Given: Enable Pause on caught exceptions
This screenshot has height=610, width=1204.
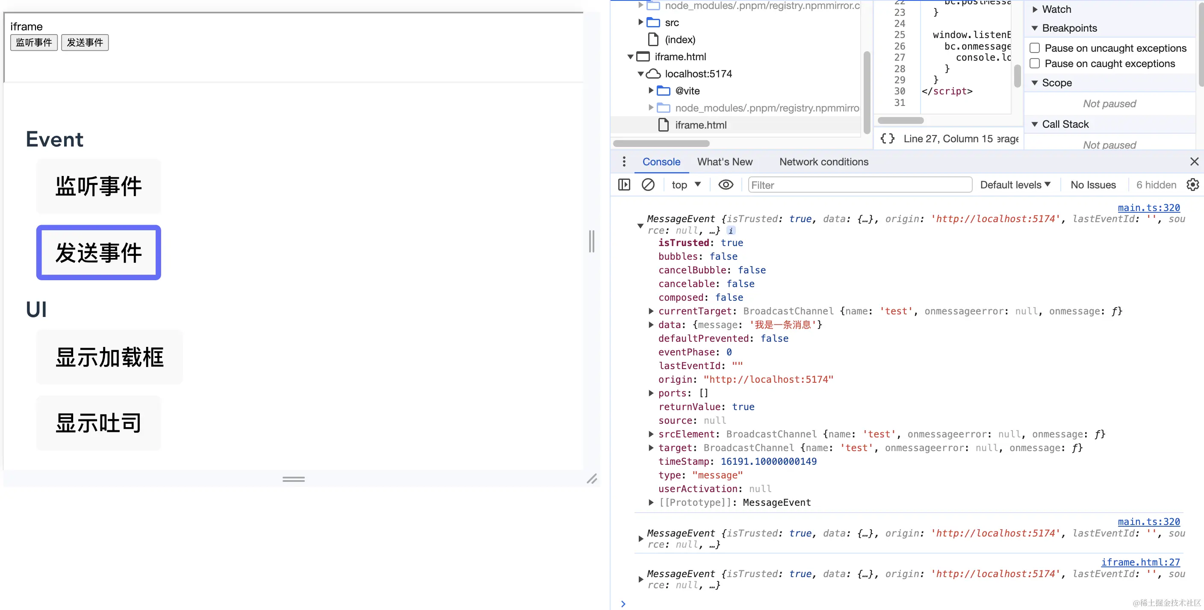Looking at the screenshot, I should pyautogui.click(x=1035, y=64).
